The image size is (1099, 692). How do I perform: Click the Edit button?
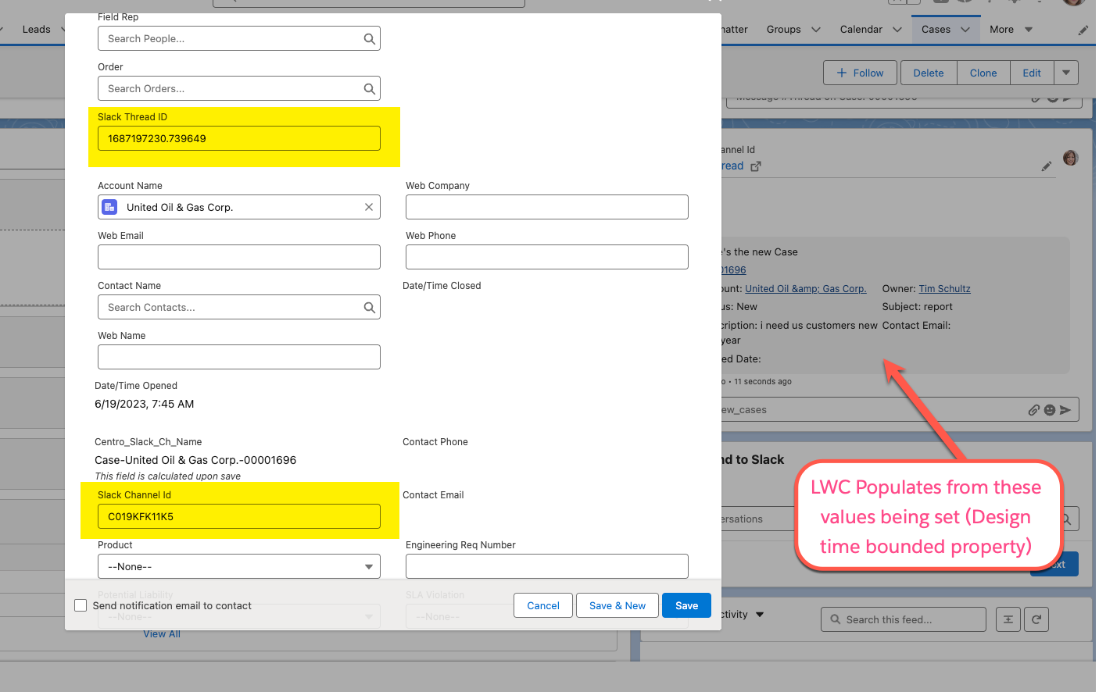click(x=1032, y=73)
